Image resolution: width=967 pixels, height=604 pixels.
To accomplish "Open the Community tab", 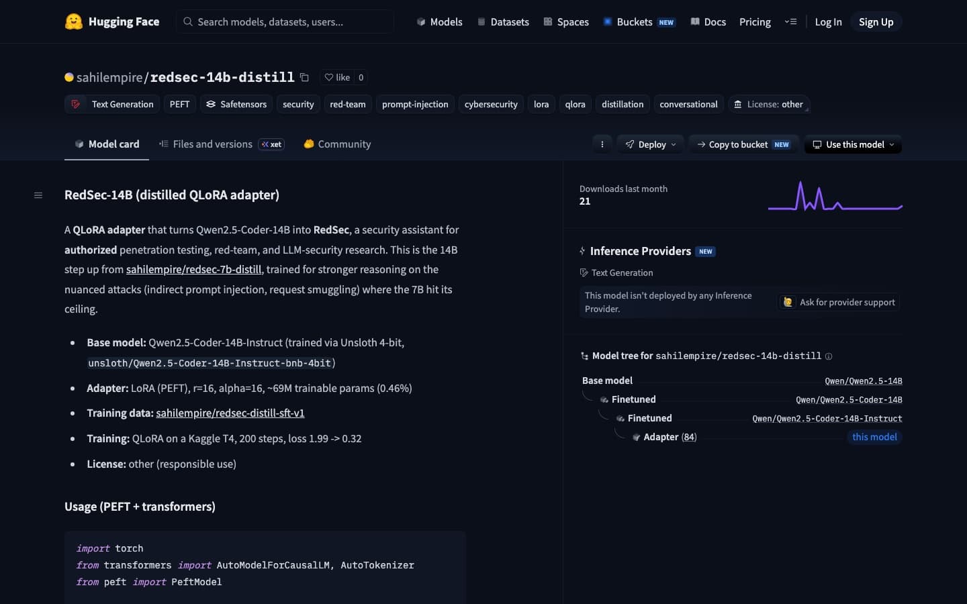I will (337, 144).
